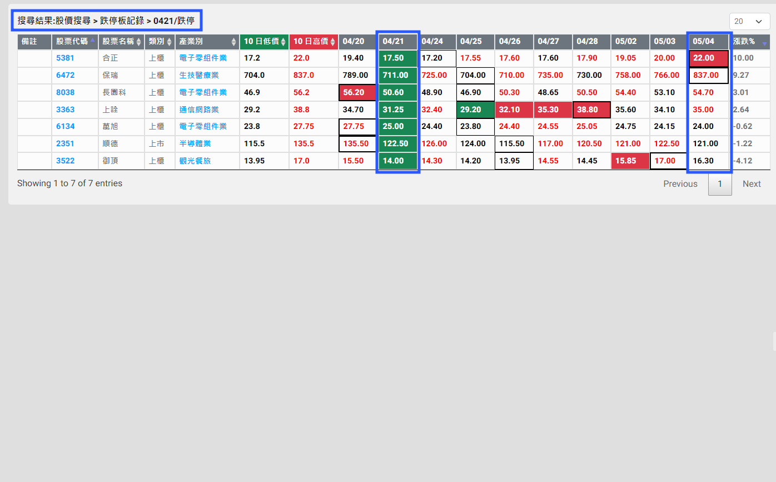Click the red highlighted 38.80 cell

(x=591, y=110)
